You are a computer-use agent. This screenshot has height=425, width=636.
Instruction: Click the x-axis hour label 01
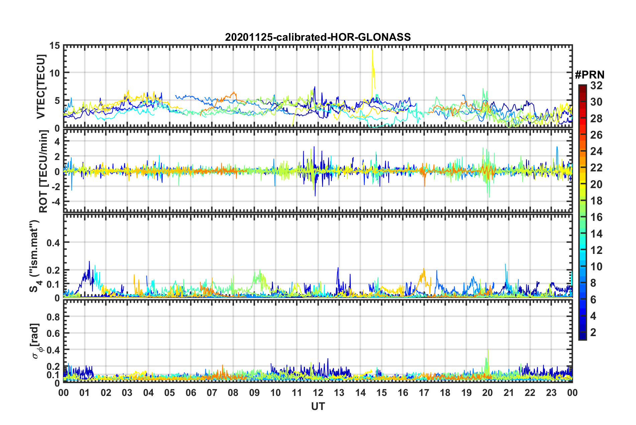[85, 393]
